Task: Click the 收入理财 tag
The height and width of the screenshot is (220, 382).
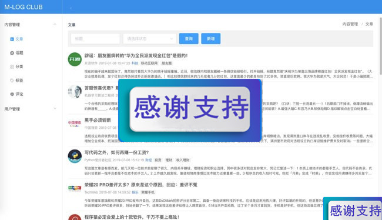Action: pos(183,160)
